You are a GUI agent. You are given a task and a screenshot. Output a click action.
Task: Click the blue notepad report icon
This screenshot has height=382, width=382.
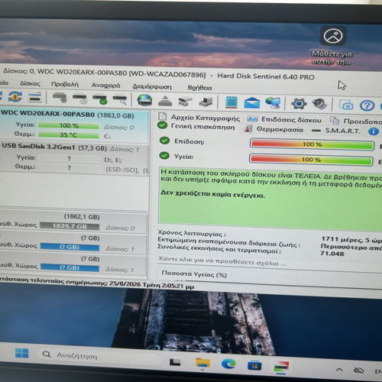[x=231, y=102]
